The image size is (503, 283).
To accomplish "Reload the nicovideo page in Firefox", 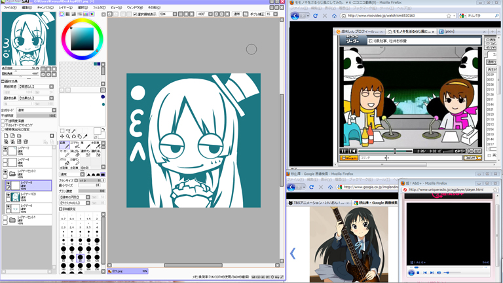I will coord(315,16).
